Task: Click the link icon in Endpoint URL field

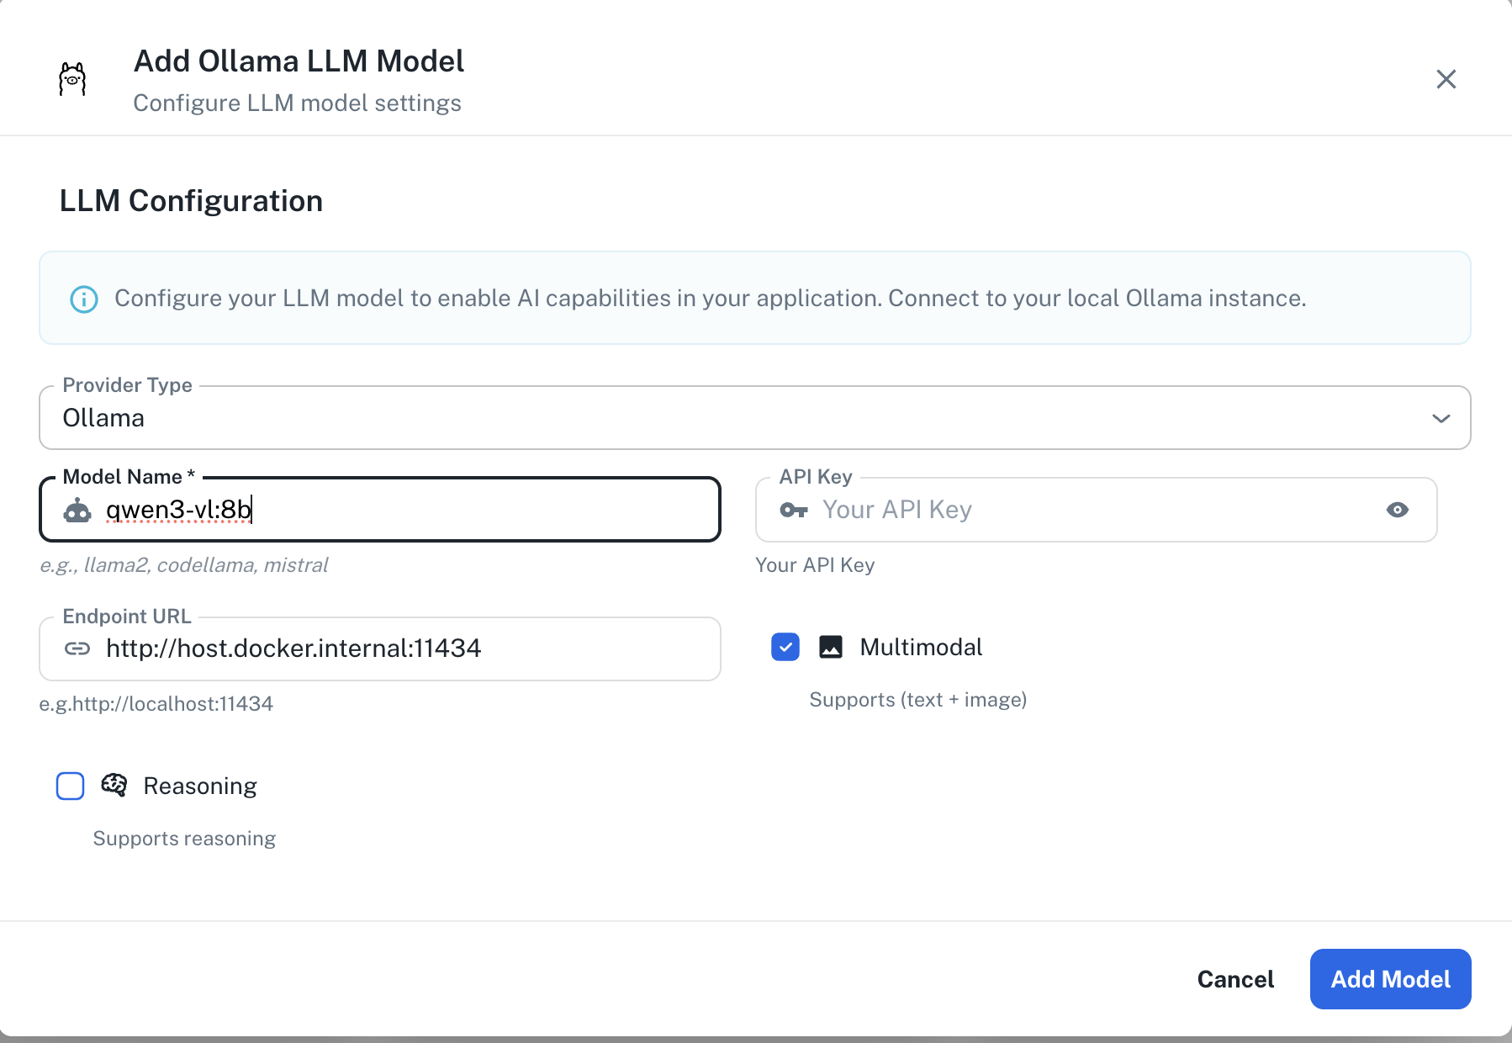Action: tap(77, 649)
